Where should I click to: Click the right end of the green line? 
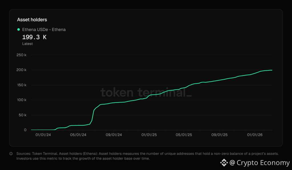click(272, 70)
